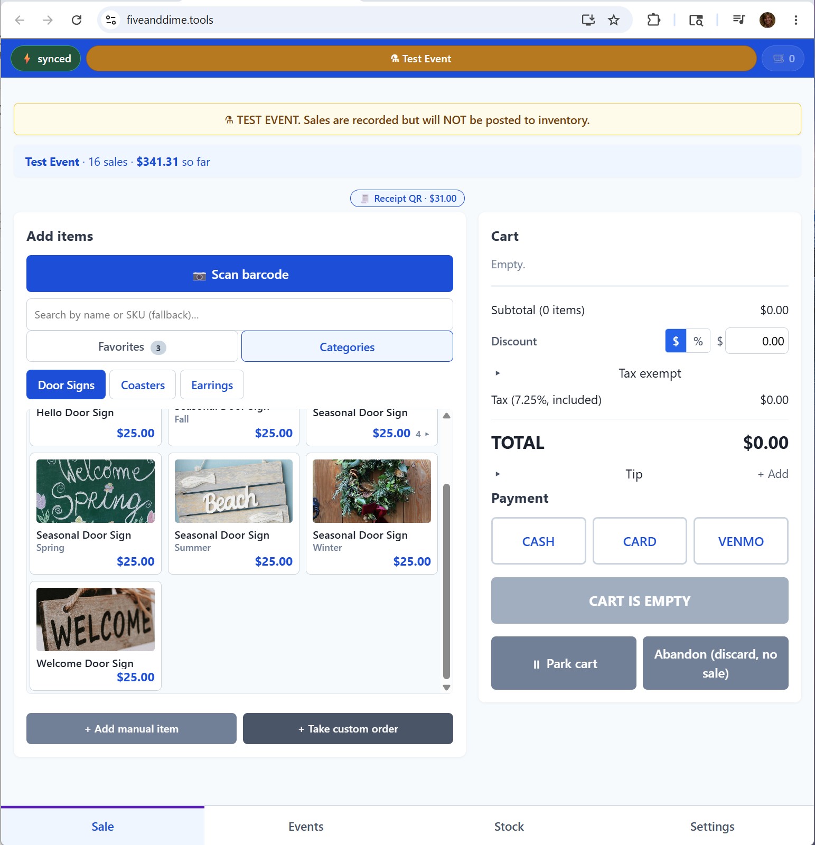Choose CARD payment method

tap(640, 541)
